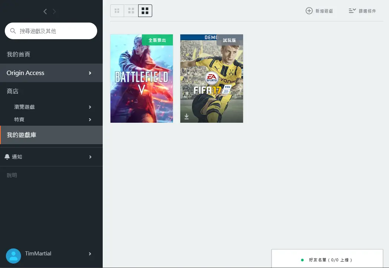
Task: Open Origin Access in the sidebar
Action: [x=51, y=73]
